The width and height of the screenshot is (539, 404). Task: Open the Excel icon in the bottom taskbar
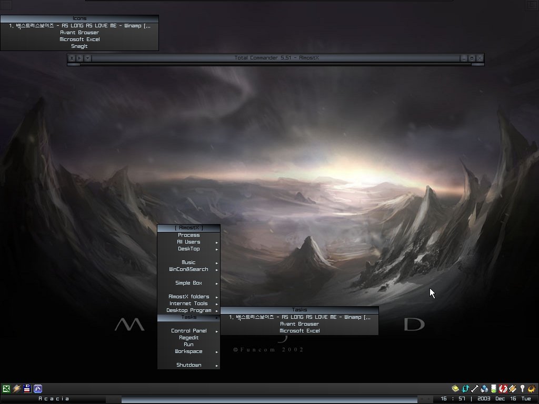pyautogui.click(x=6, y=389)
